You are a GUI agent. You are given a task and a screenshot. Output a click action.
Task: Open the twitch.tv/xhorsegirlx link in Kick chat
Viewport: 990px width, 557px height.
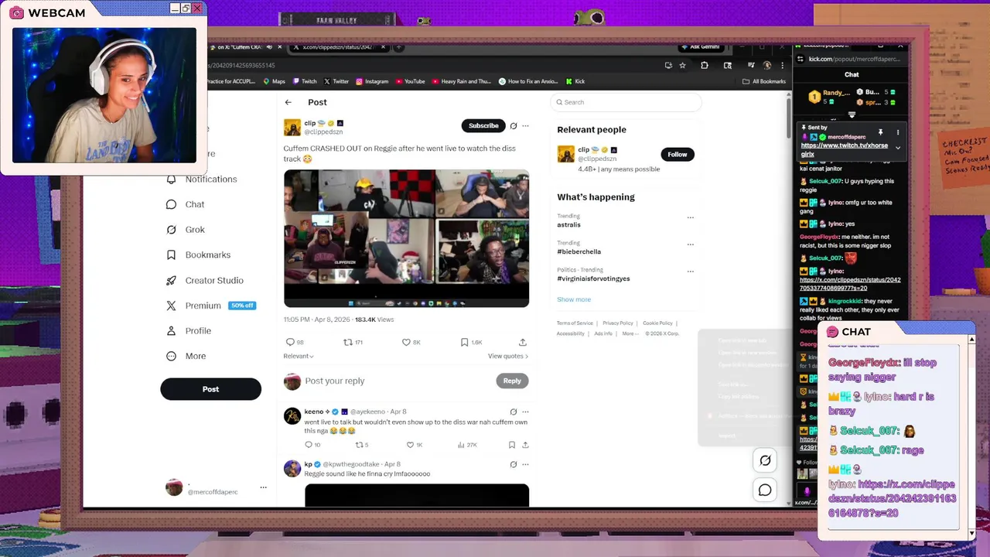(x=845, y=149)
